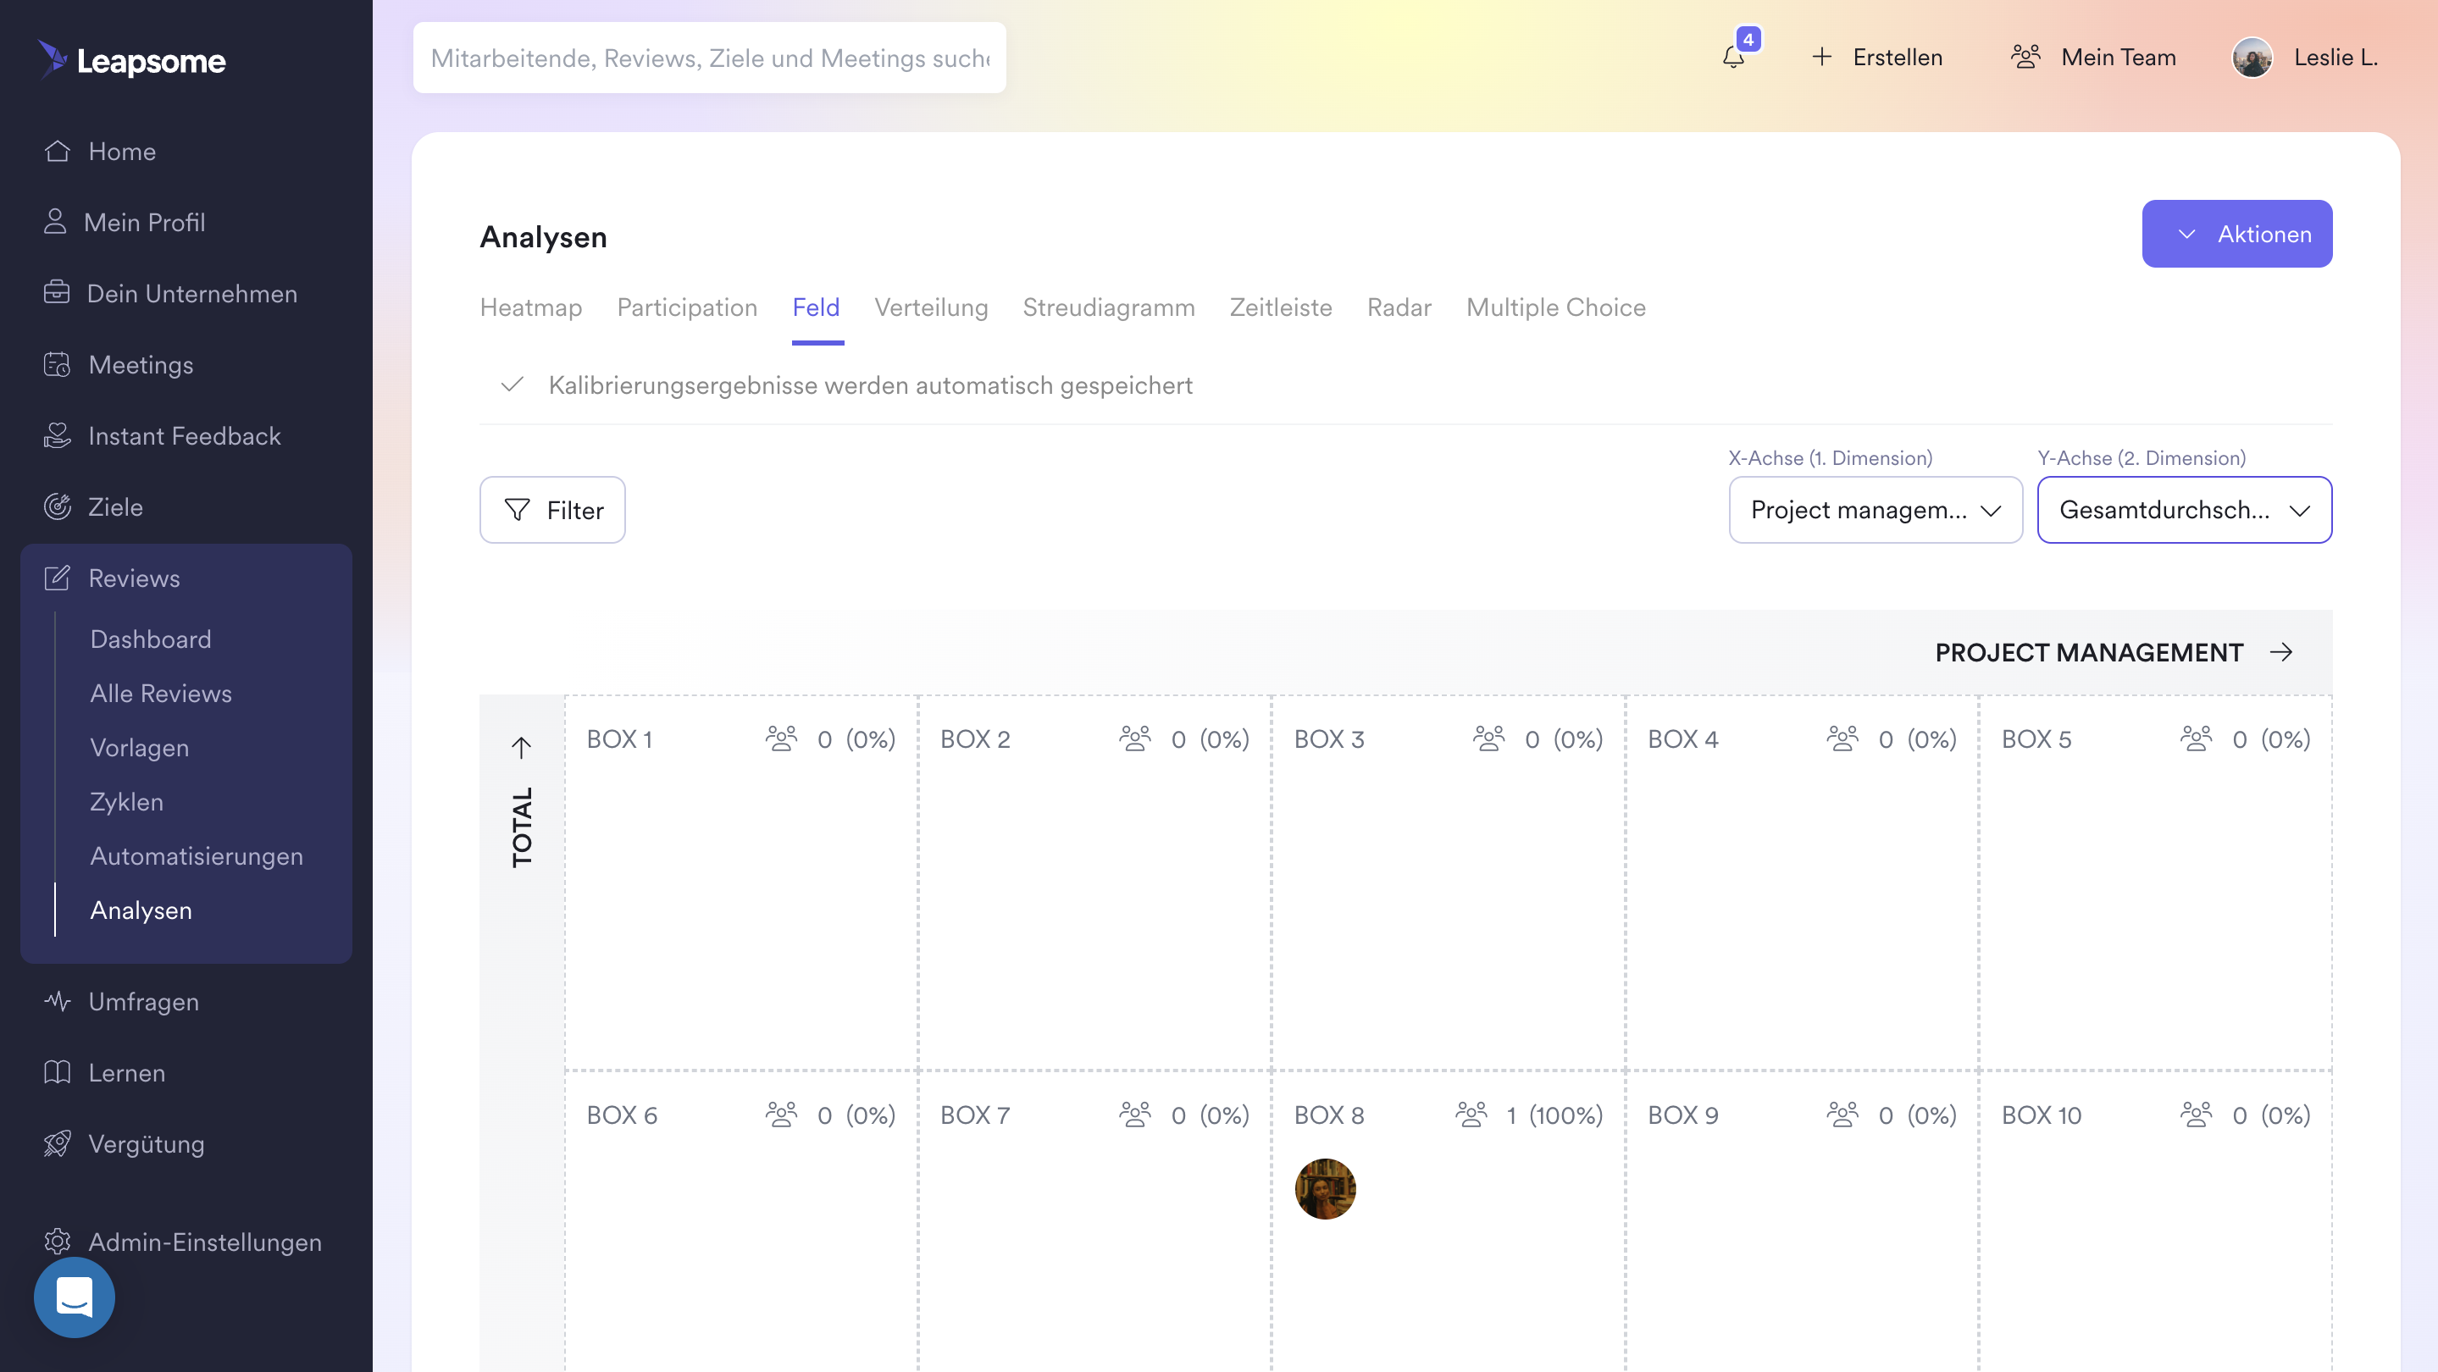Screen dimensions: 2438x1372
Task: Click the Lernen book icon
Action: [57, 1072]
